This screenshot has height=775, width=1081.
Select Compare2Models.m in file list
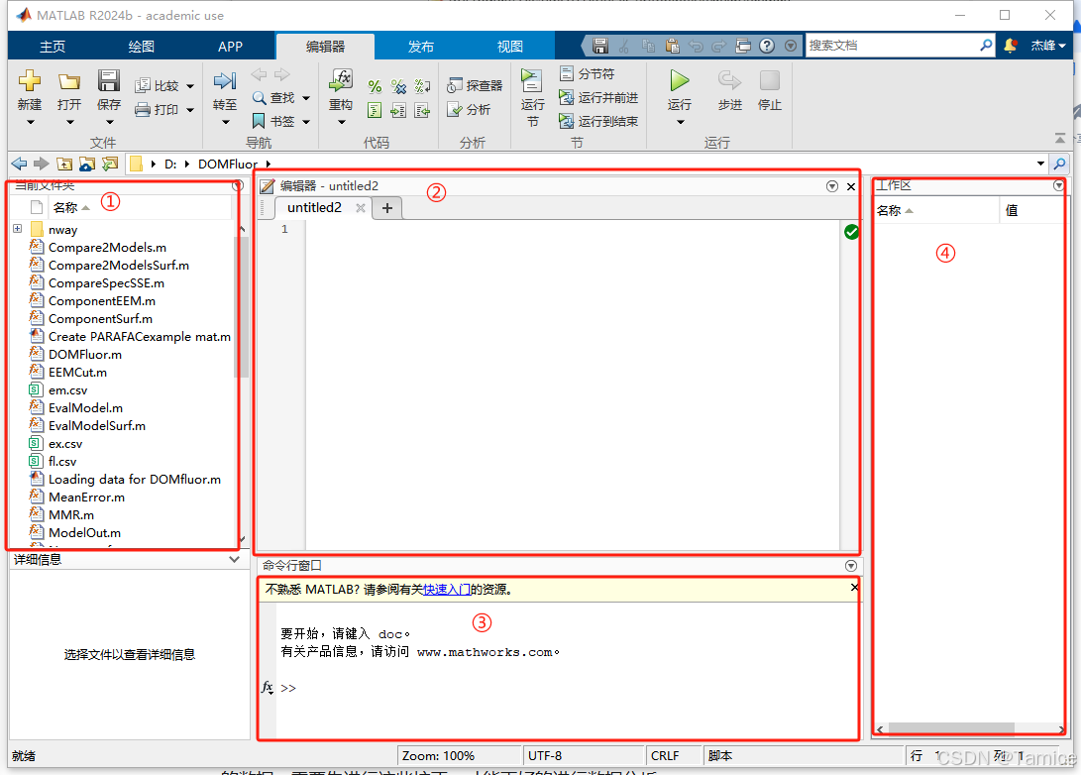107,248
